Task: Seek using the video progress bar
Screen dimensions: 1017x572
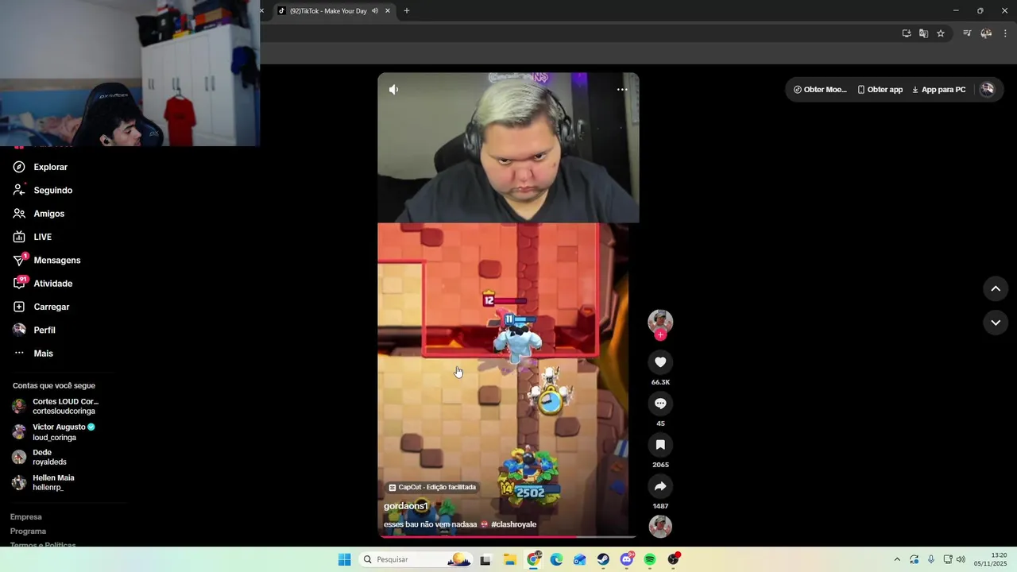Action: point(507,537)
